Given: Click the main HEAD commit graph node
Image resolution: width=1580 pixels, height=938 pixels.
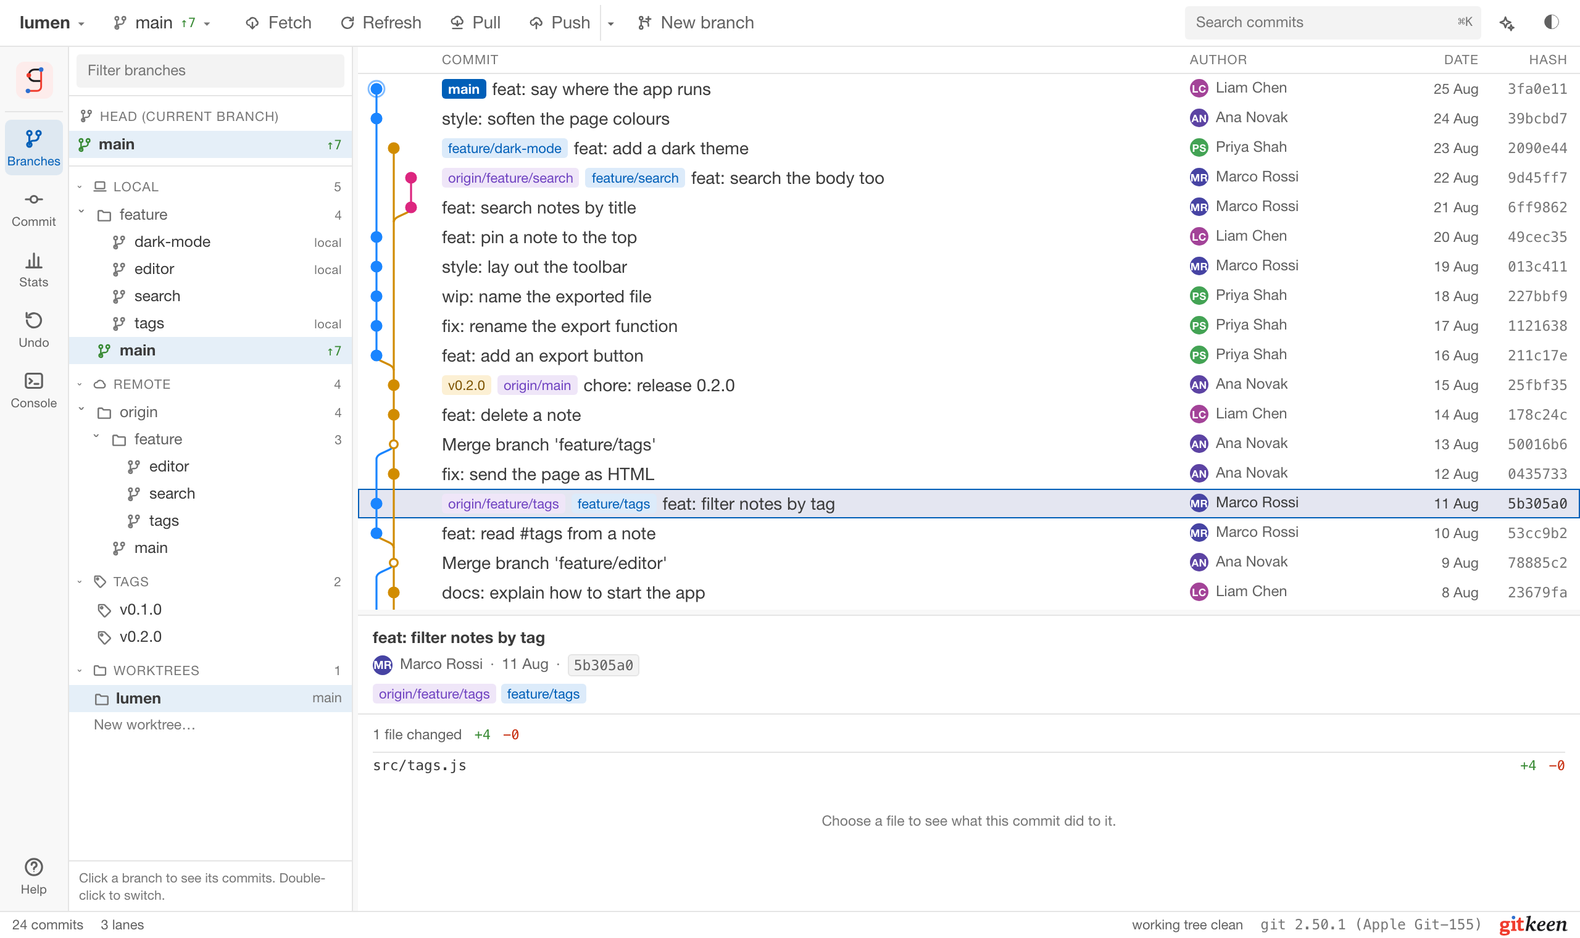Looking at the screenshot, I should point(376,89).
